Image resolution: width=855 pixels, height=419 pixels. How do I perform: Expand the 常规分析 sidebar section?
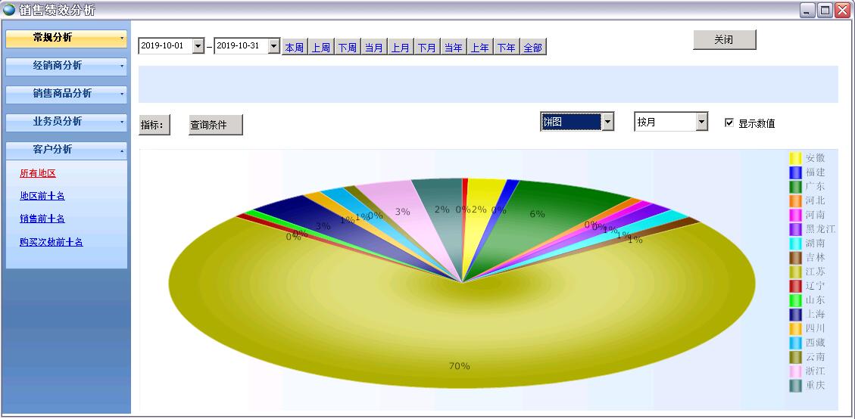click(x=66, y=38)
